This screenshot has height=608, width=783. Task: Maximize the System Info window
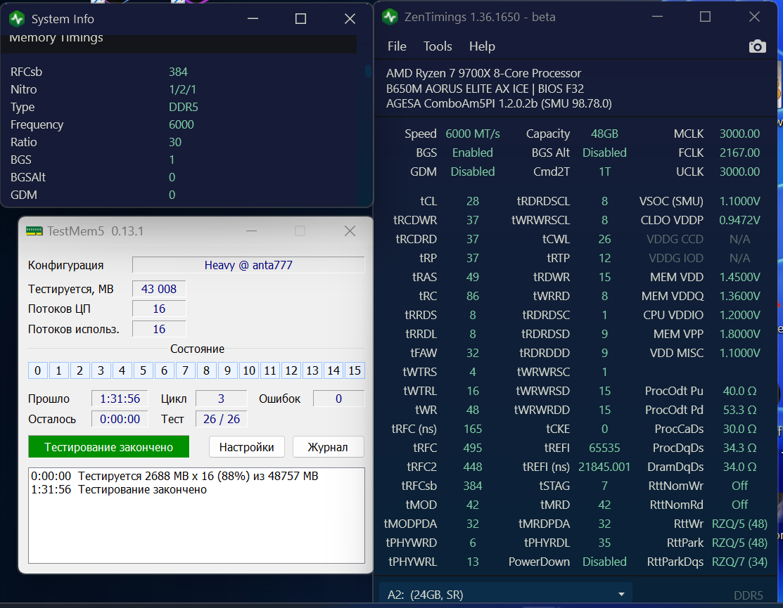click(x=300, y=19)
